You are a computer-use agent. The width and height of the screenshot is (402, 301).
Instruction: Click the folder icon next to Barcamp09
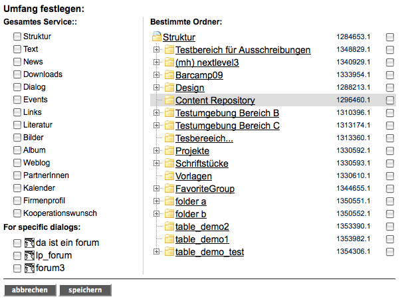169,75
